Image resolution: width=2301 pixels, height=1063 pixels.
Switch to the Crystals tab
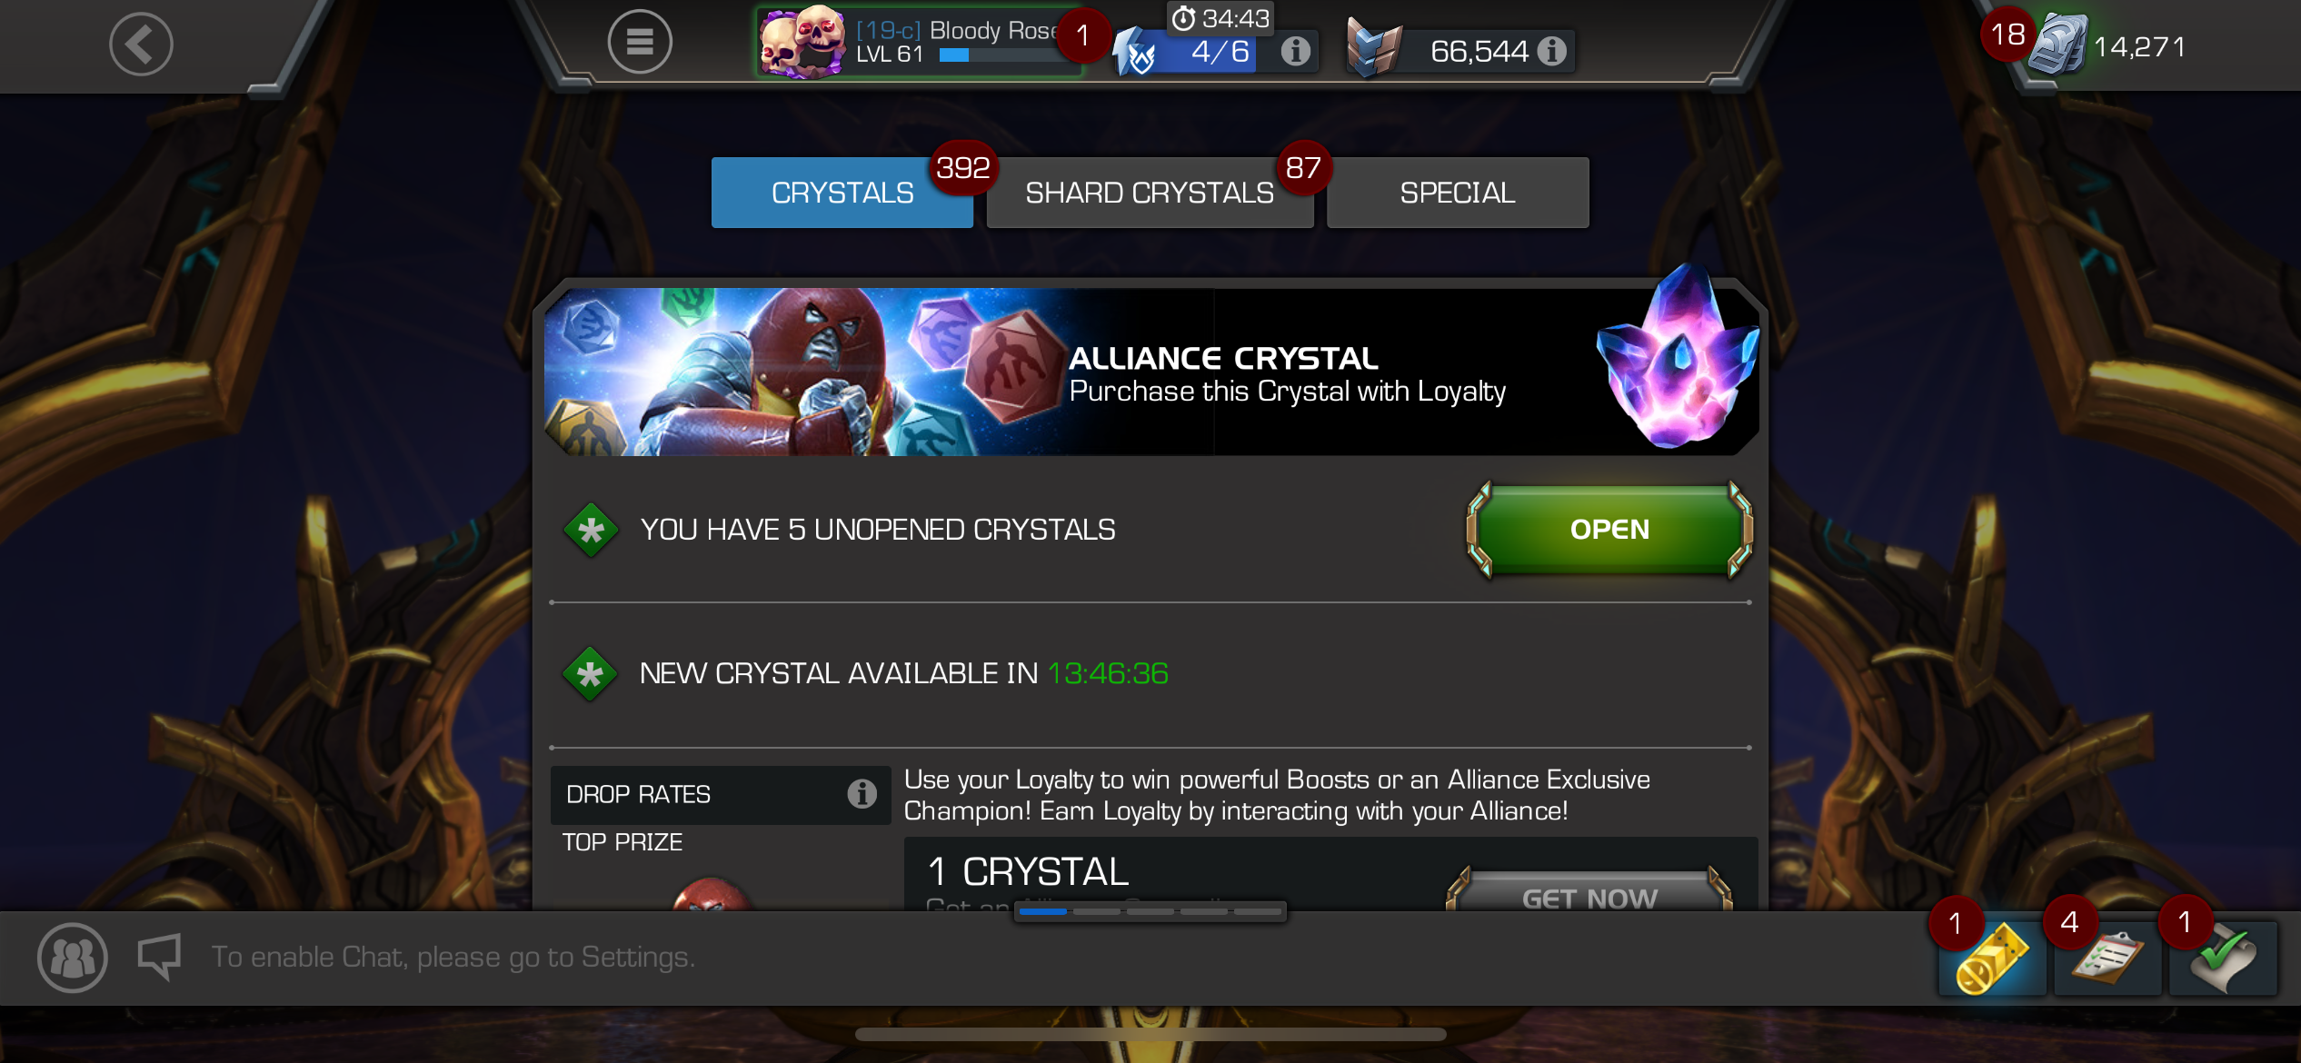pos(842,193)
